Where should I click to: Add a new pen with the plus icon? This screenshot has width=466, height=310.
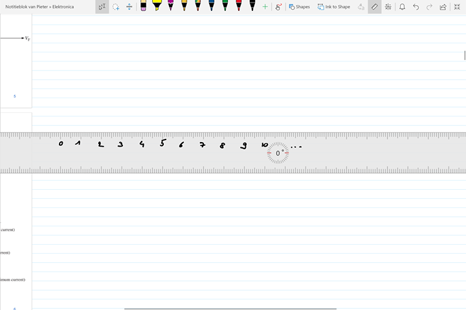(x=265, y=6)
